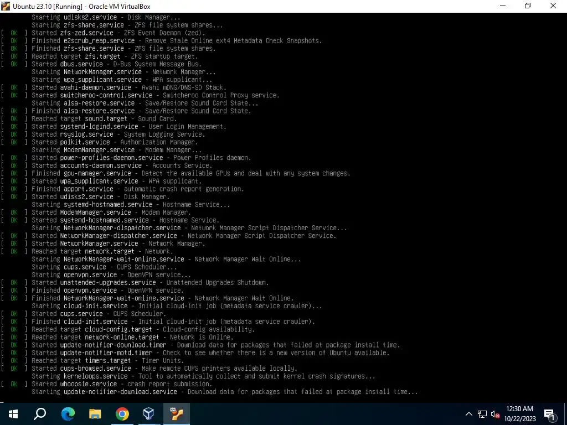Click the muted volume tray icon
The image size is (567, 425).
[x=495, y=414]
